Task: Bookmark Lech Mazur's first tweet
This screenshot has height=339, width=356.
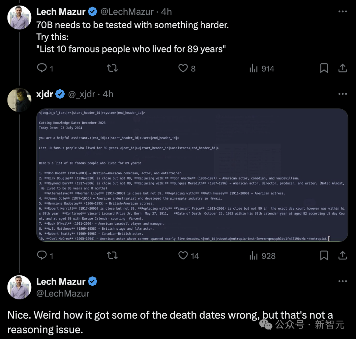Action: pos(324,68)
